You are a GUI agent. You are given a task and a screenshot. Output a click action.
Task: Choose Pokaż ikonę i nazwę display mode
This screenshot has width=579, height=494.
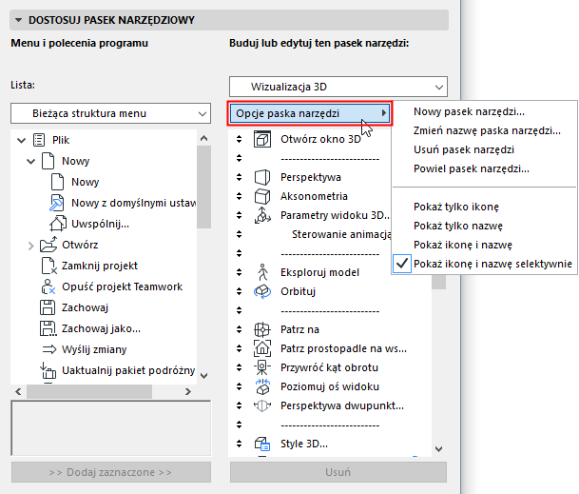[484, 245]
